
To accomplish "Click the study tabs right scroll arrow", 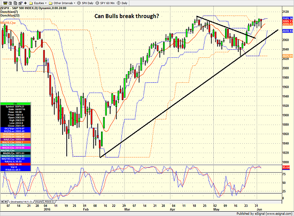I will 6,202.
